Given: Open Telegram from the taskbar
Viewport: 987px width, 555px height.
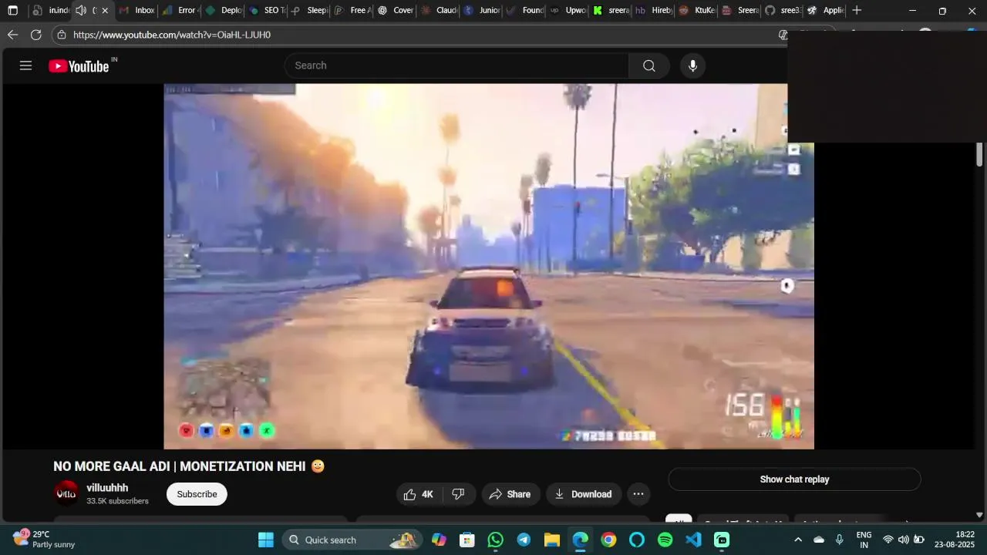Looking at the screenshot, I should [524, 540].
